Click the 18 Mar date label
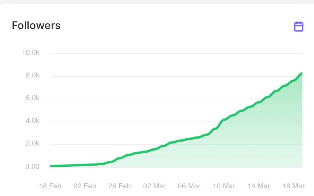The width and height of the screenshot is (314, 196). (x=293, y=186)
